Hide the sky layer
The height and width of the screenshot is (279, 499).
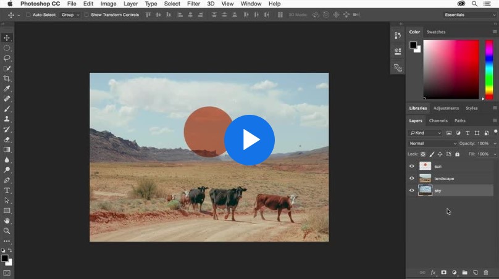click(x=412, y=190)
